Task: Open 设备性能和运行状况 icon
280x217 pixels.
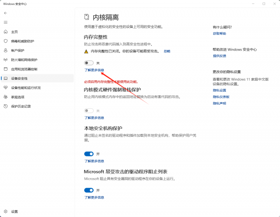Action: pos(6,88)
